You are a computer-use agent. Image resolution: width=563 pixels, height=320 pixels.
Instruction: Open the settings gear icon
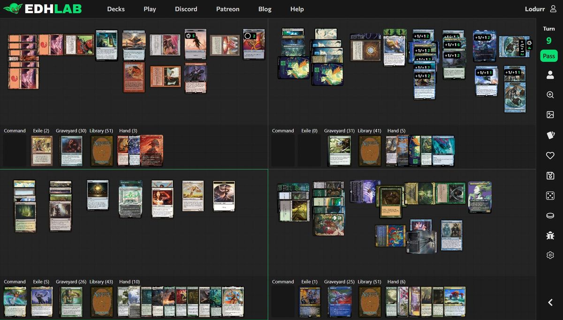click(550, 255)
